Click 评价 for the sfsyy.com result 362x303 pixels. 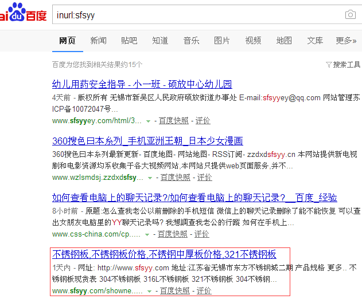[x=204, y=291]
